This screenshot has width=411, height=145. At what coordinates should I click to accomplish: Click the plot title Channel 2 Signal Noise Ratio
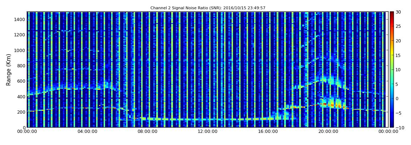click(208, 8)
